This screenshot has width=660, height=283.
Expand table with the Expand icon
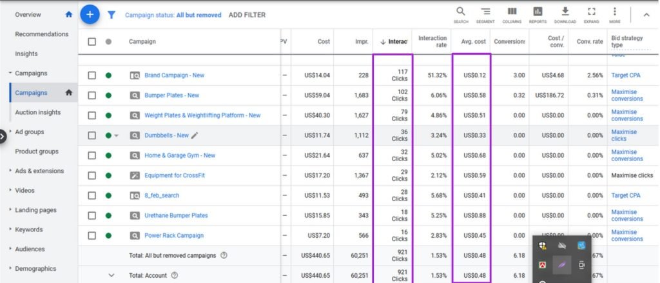pos(591,12)
